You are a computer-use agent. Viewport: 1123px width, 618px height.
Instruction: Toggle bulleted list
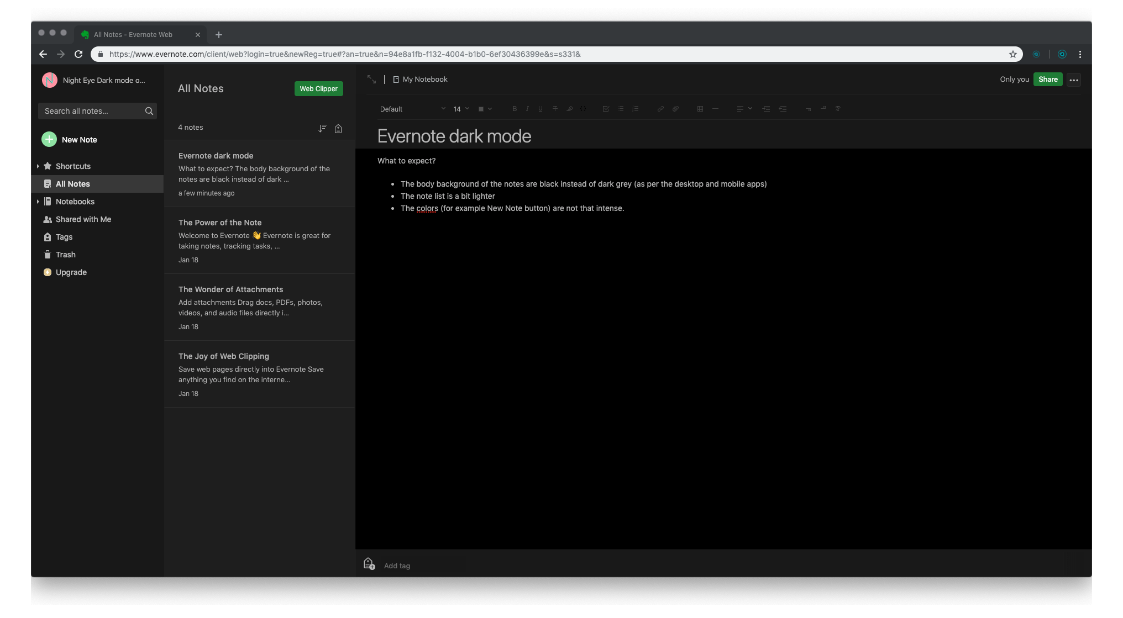pyautogui.click(x=621, y=109)
